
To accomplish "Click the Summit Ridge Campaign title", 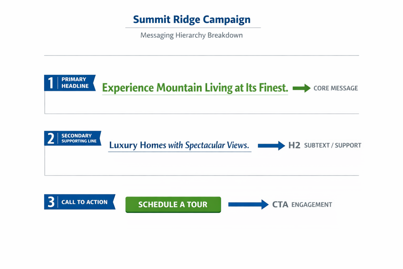I will pyautogui.click(x=192, y=20).
